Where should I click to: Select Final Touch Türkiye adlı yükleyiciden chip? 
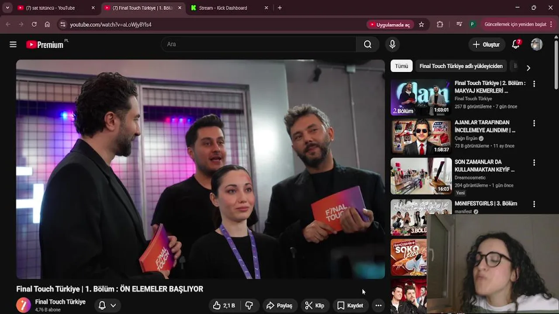click(x=461, y=66)
